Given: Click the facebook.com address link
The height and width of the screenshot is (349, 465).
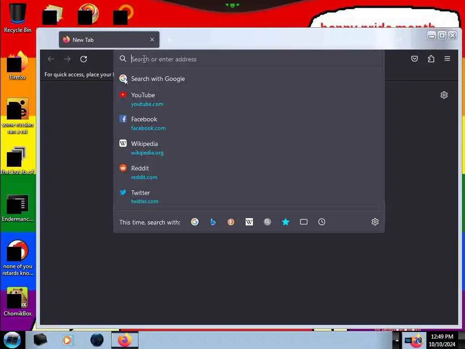Looking at the screenshot, I should (x=148, y=128).
